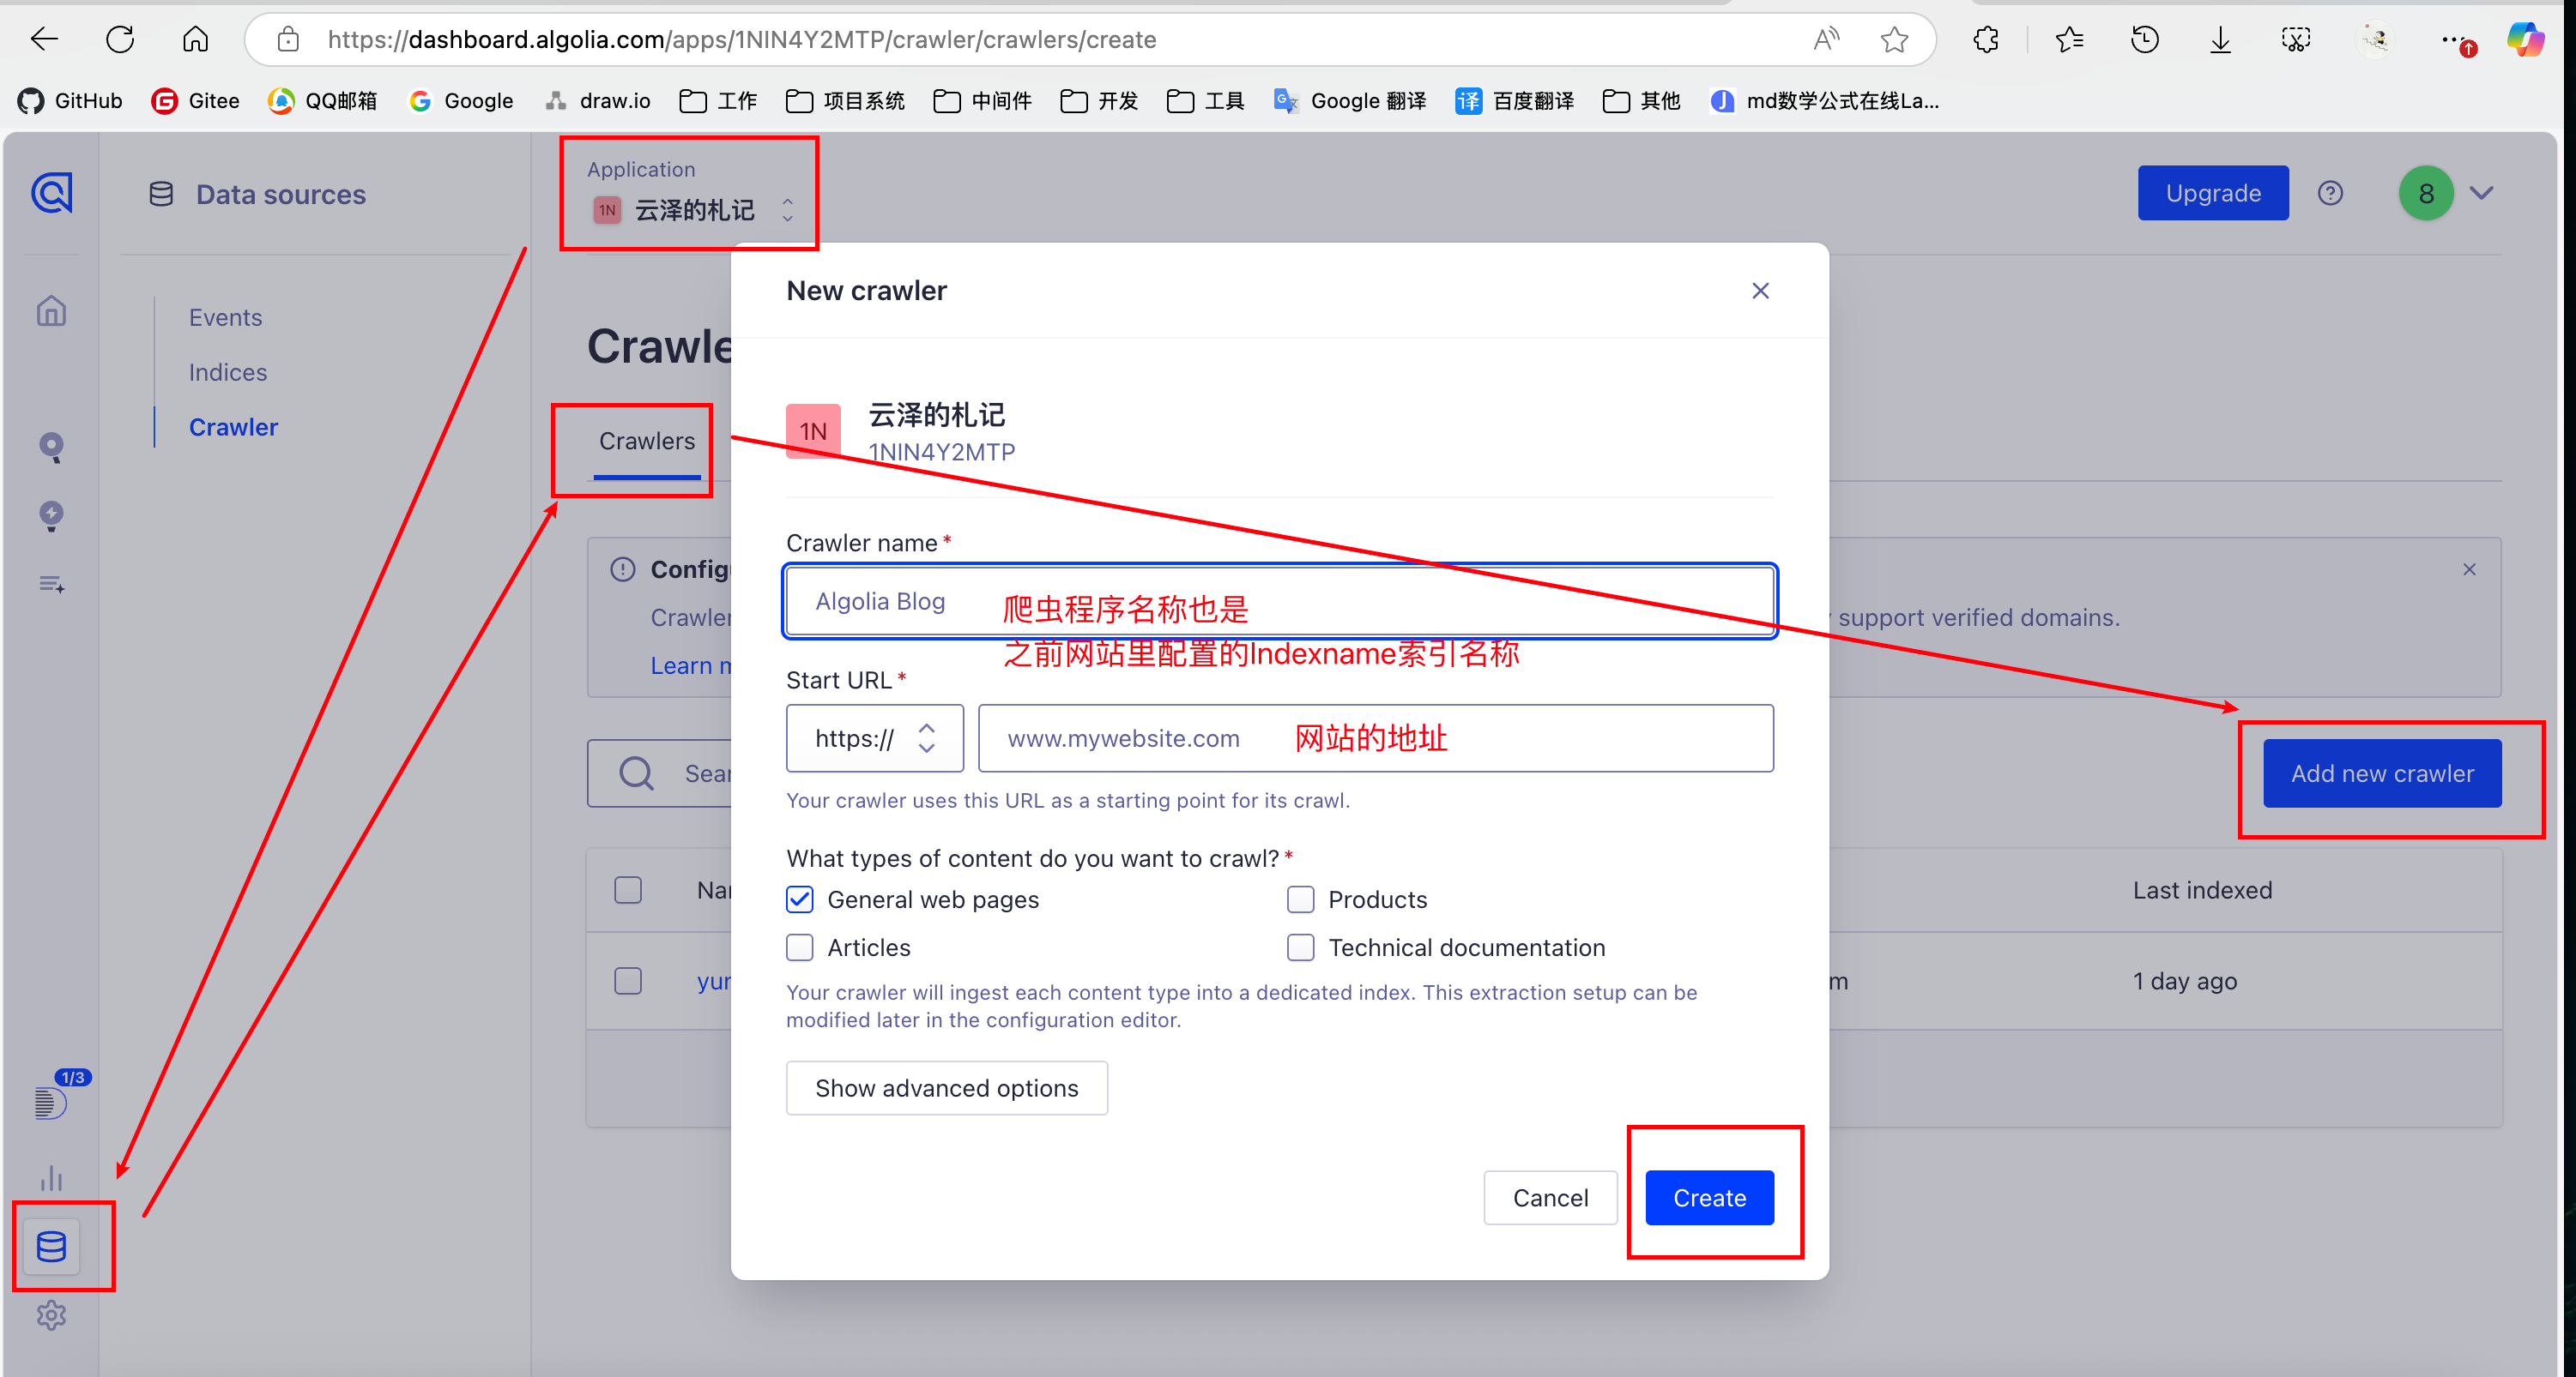
Task: Click the Crawler name input field
Action: 1280,600
